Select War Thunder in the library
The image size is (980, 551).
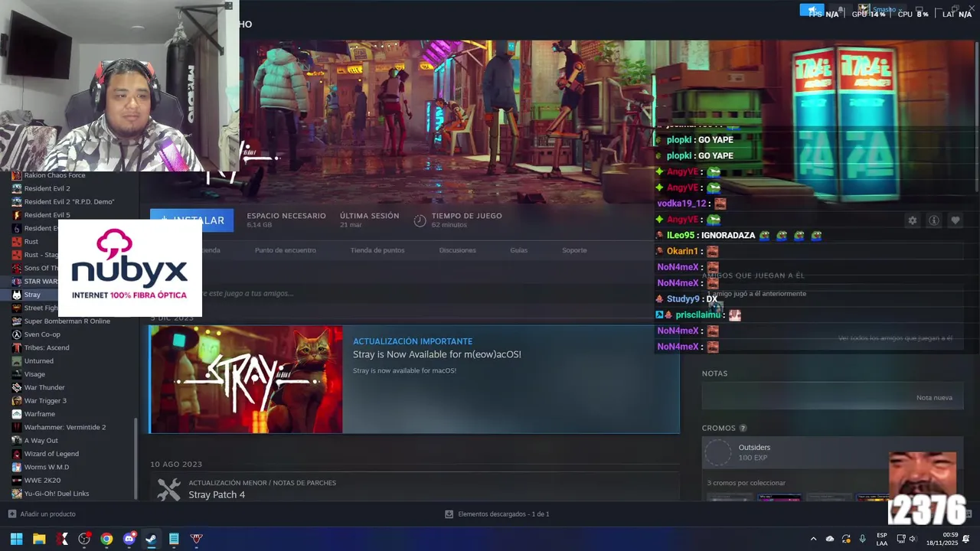[44, 387]
